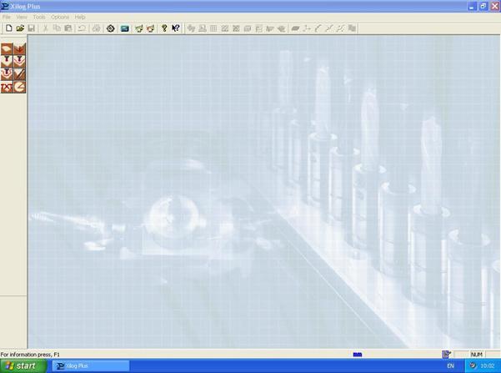This screenshot has width=501, height=373.
Task: Select the bottom-left red cross tool icon
Action: click(x=7, y=86)
